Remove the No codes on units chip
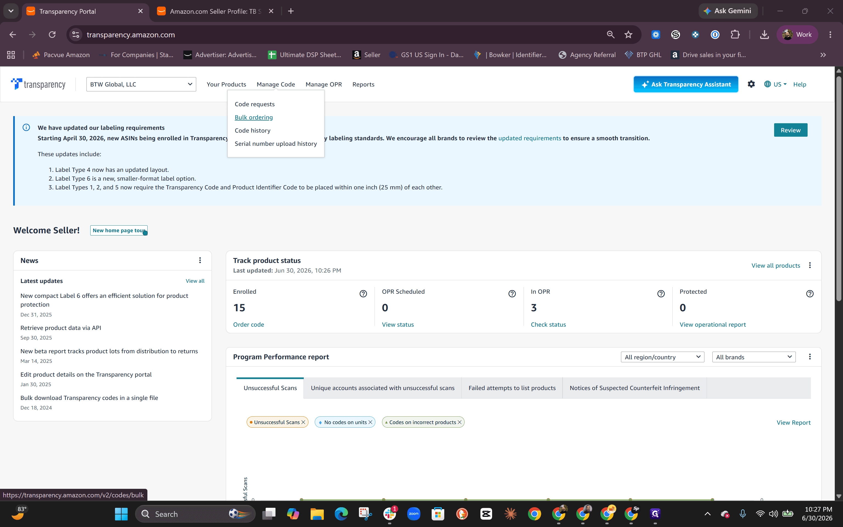The width and height of the screenshot is (843, 527). pos(370,422)
